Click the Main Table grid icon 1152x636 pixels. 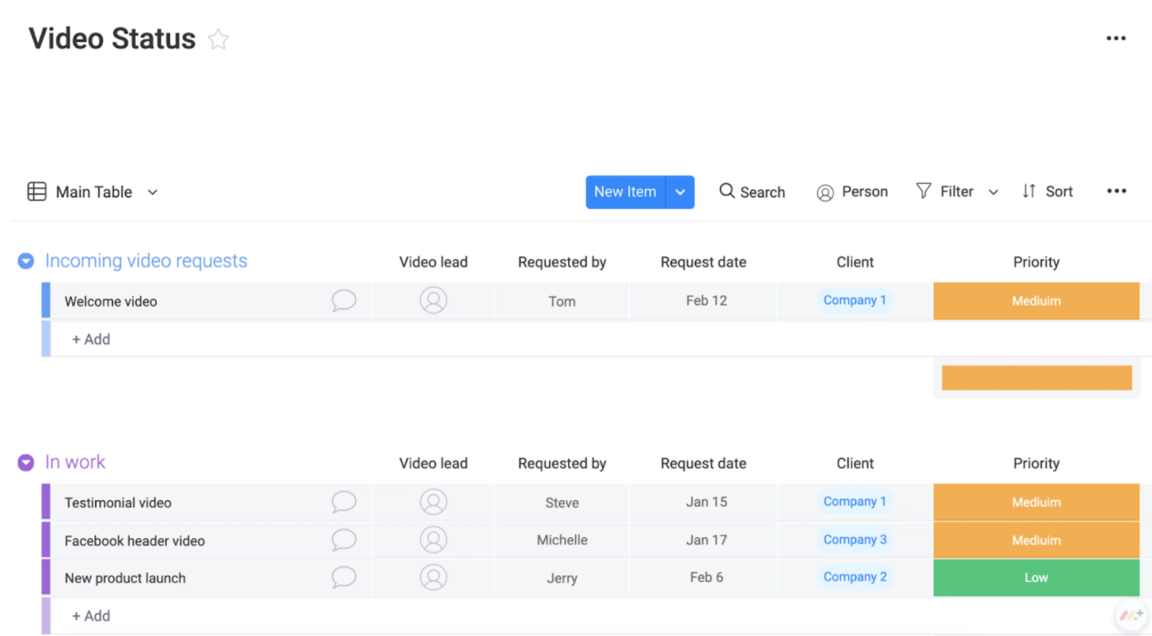click(x=36, y=191)
